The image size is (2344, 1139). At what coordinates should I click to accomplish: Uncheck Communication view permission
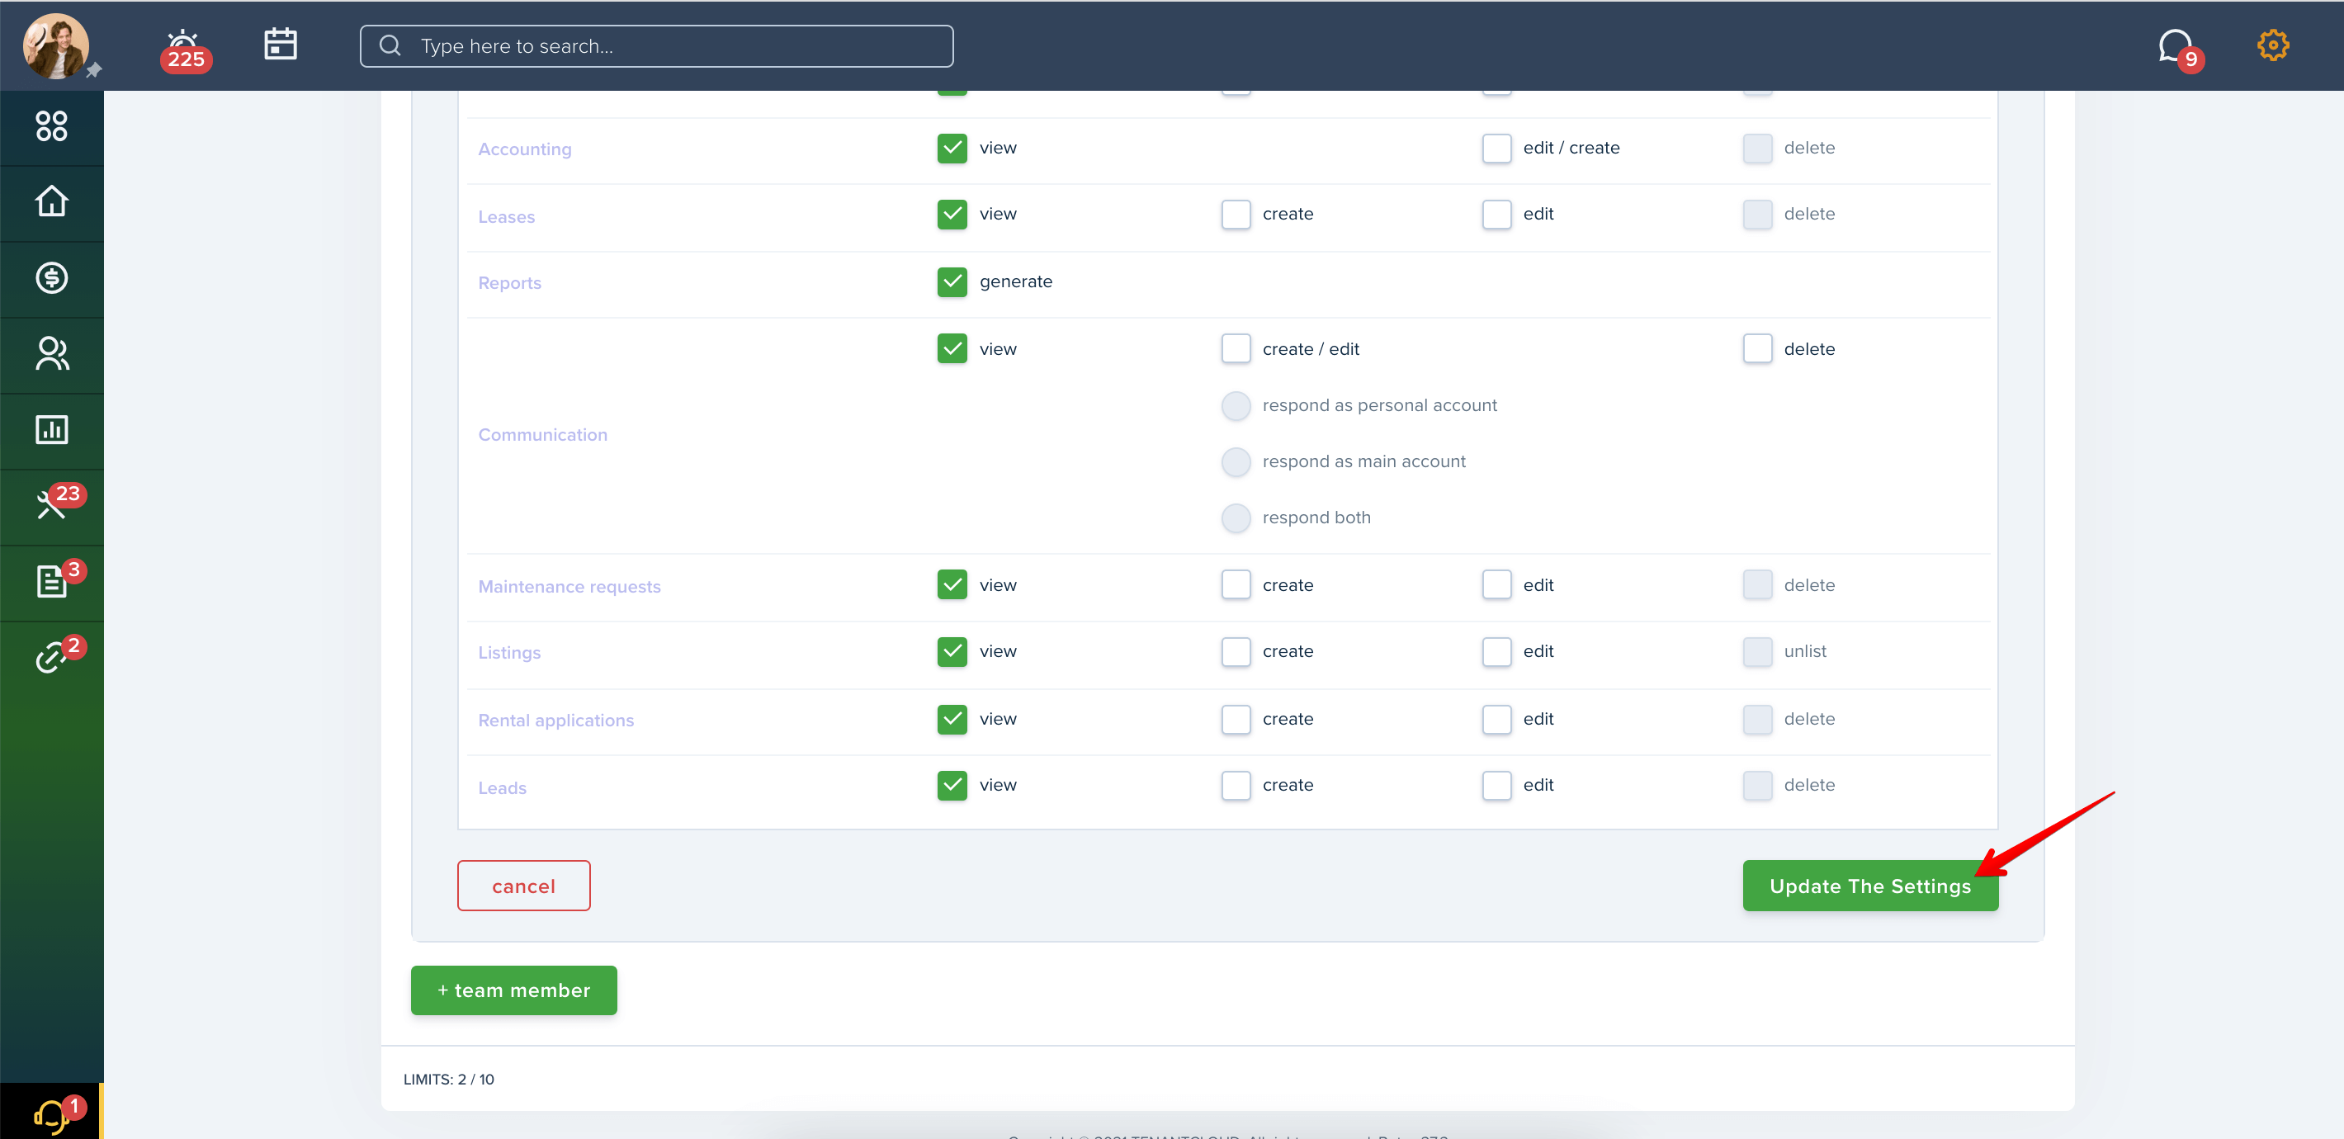(952, 348)
